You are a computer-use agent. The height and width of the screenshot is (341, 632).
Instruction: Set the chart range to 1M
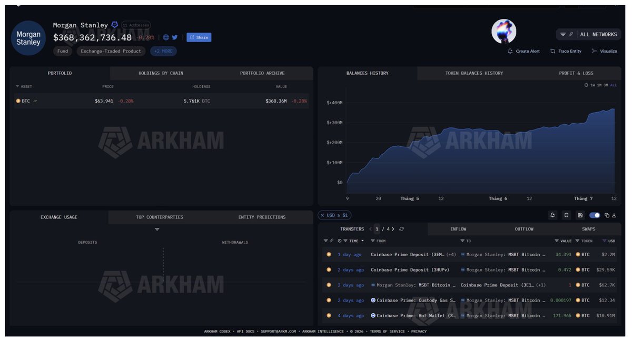[x=599, y=85]
